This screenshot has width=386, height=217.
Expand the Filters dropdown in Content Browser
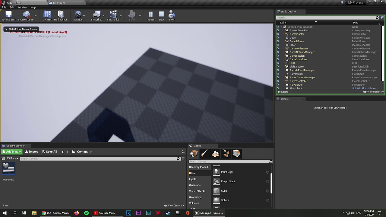point(12,159)
